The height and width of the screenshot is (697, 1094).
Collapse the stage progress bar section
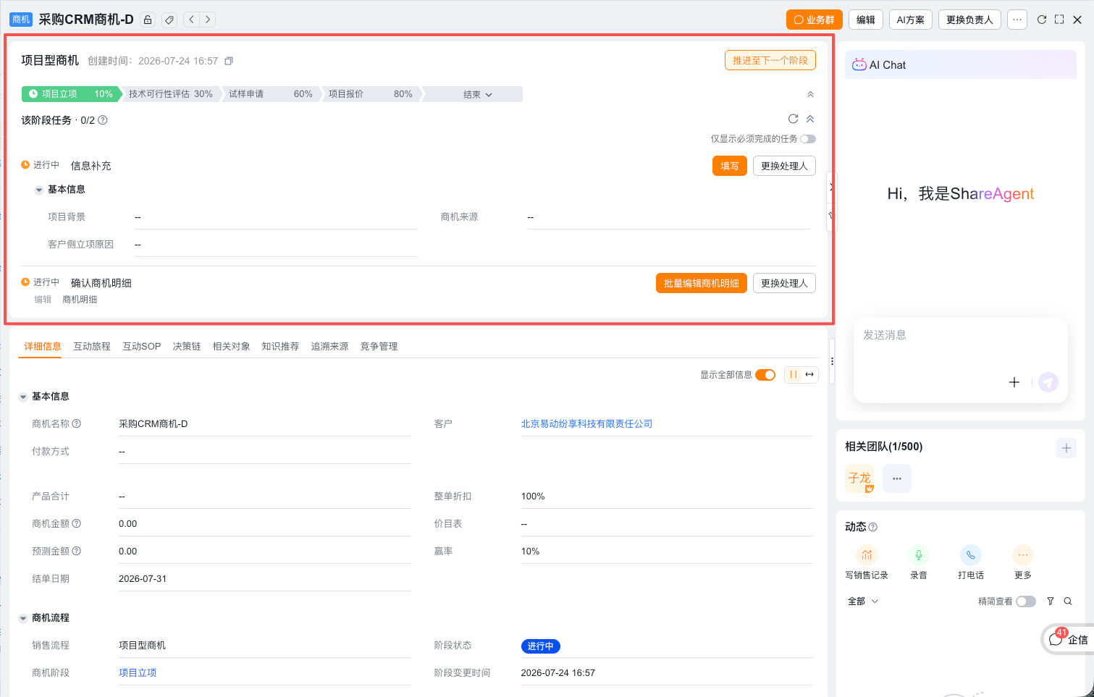(x=810, y=94)
